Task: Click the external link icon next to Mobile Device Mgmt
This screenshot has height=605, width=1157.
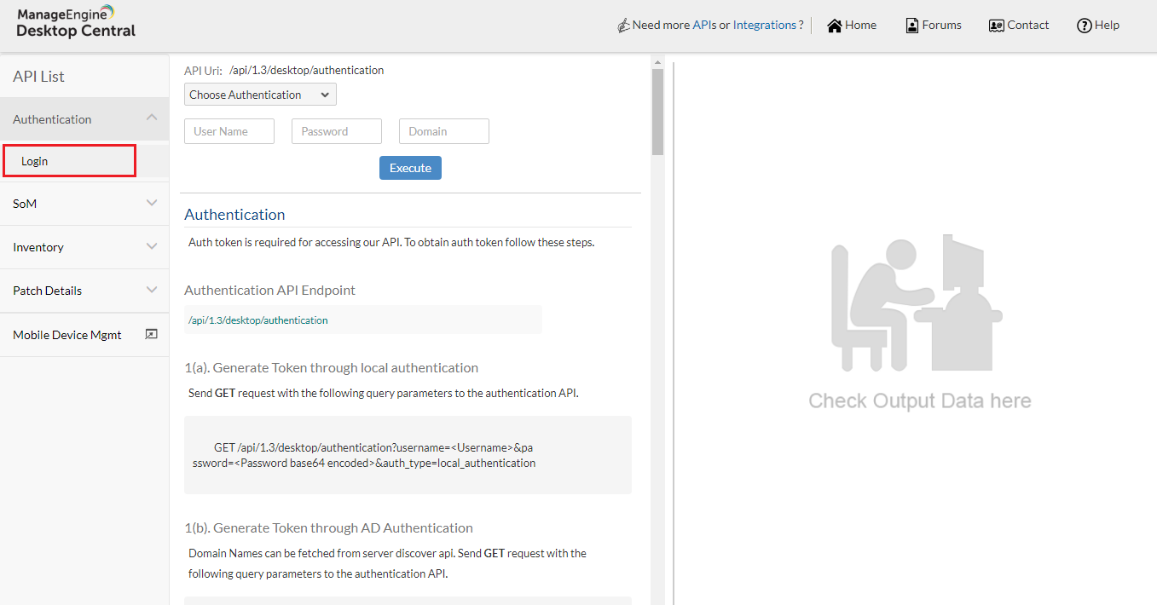Action: coord(151,334)
